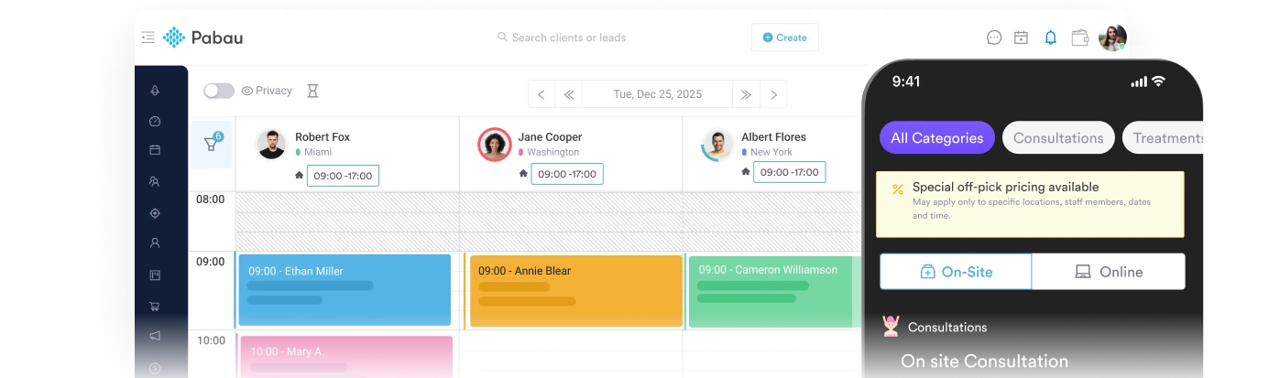Select the Treatments category tab

[1163, 138]
